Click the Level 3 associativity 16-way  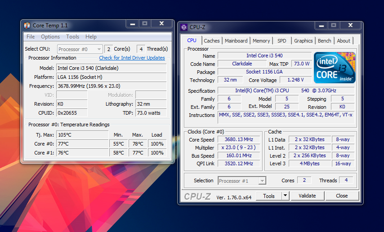pyautogui.click(x=343, y=163)
